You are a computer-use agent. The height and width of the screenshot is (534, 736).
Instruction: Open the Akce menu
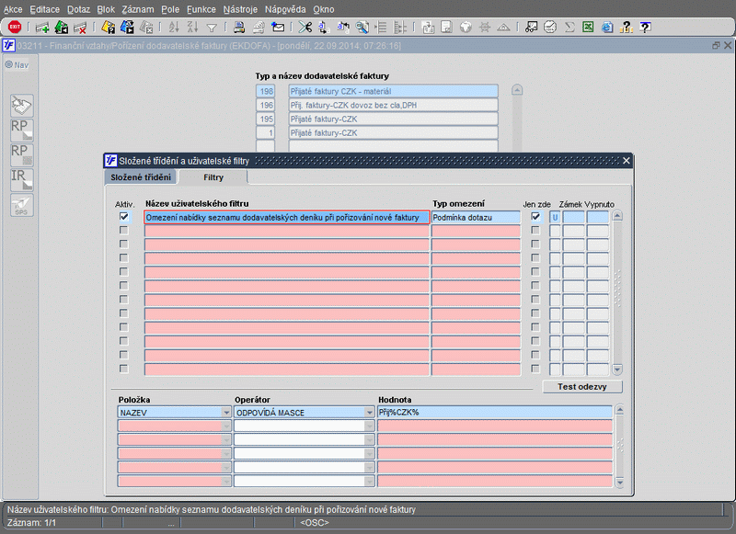(x=13, y=9)
